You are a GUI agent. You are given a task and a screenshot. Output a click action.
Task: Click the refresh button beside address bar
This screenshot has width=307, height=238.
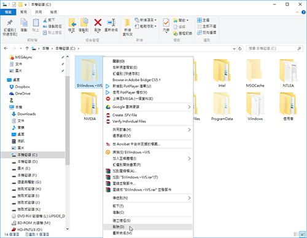coord(240,49)
